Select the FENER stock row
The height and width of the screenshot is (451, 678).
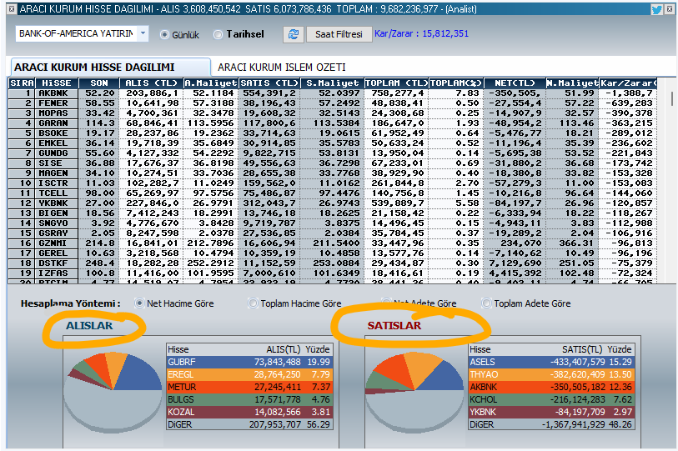(x=333, y=103)
